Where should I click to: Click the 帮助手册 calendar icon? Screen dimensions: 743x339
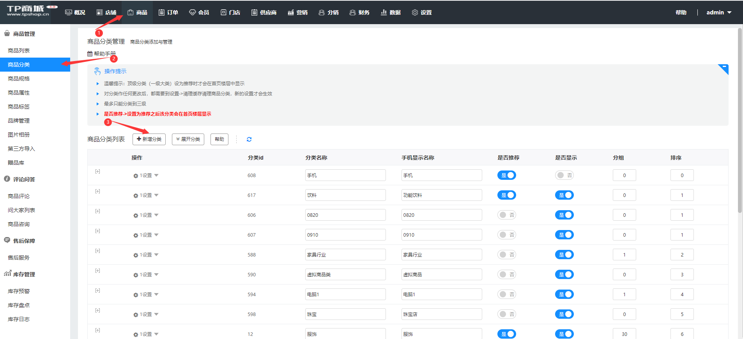click(x=90, y=54)
